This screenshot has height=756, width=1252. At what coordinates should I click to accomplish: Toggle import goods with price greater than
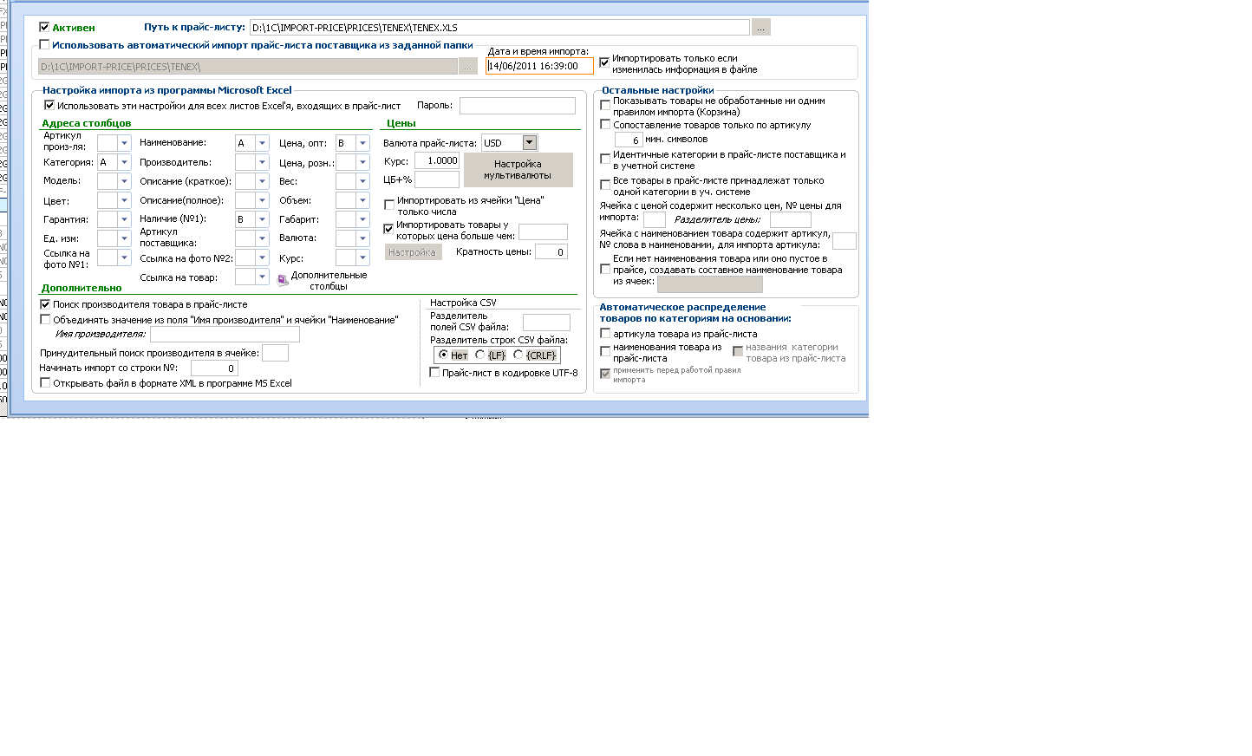point(388,230)
